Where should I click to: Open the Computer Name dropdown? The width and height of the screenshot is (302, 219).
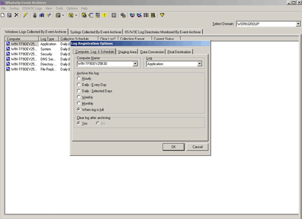pos(135,64)
